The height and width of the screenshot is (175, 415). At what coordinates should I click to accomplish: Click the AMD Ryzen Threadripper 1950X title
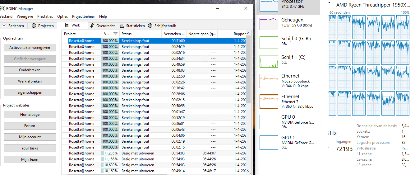click(373, 5)
